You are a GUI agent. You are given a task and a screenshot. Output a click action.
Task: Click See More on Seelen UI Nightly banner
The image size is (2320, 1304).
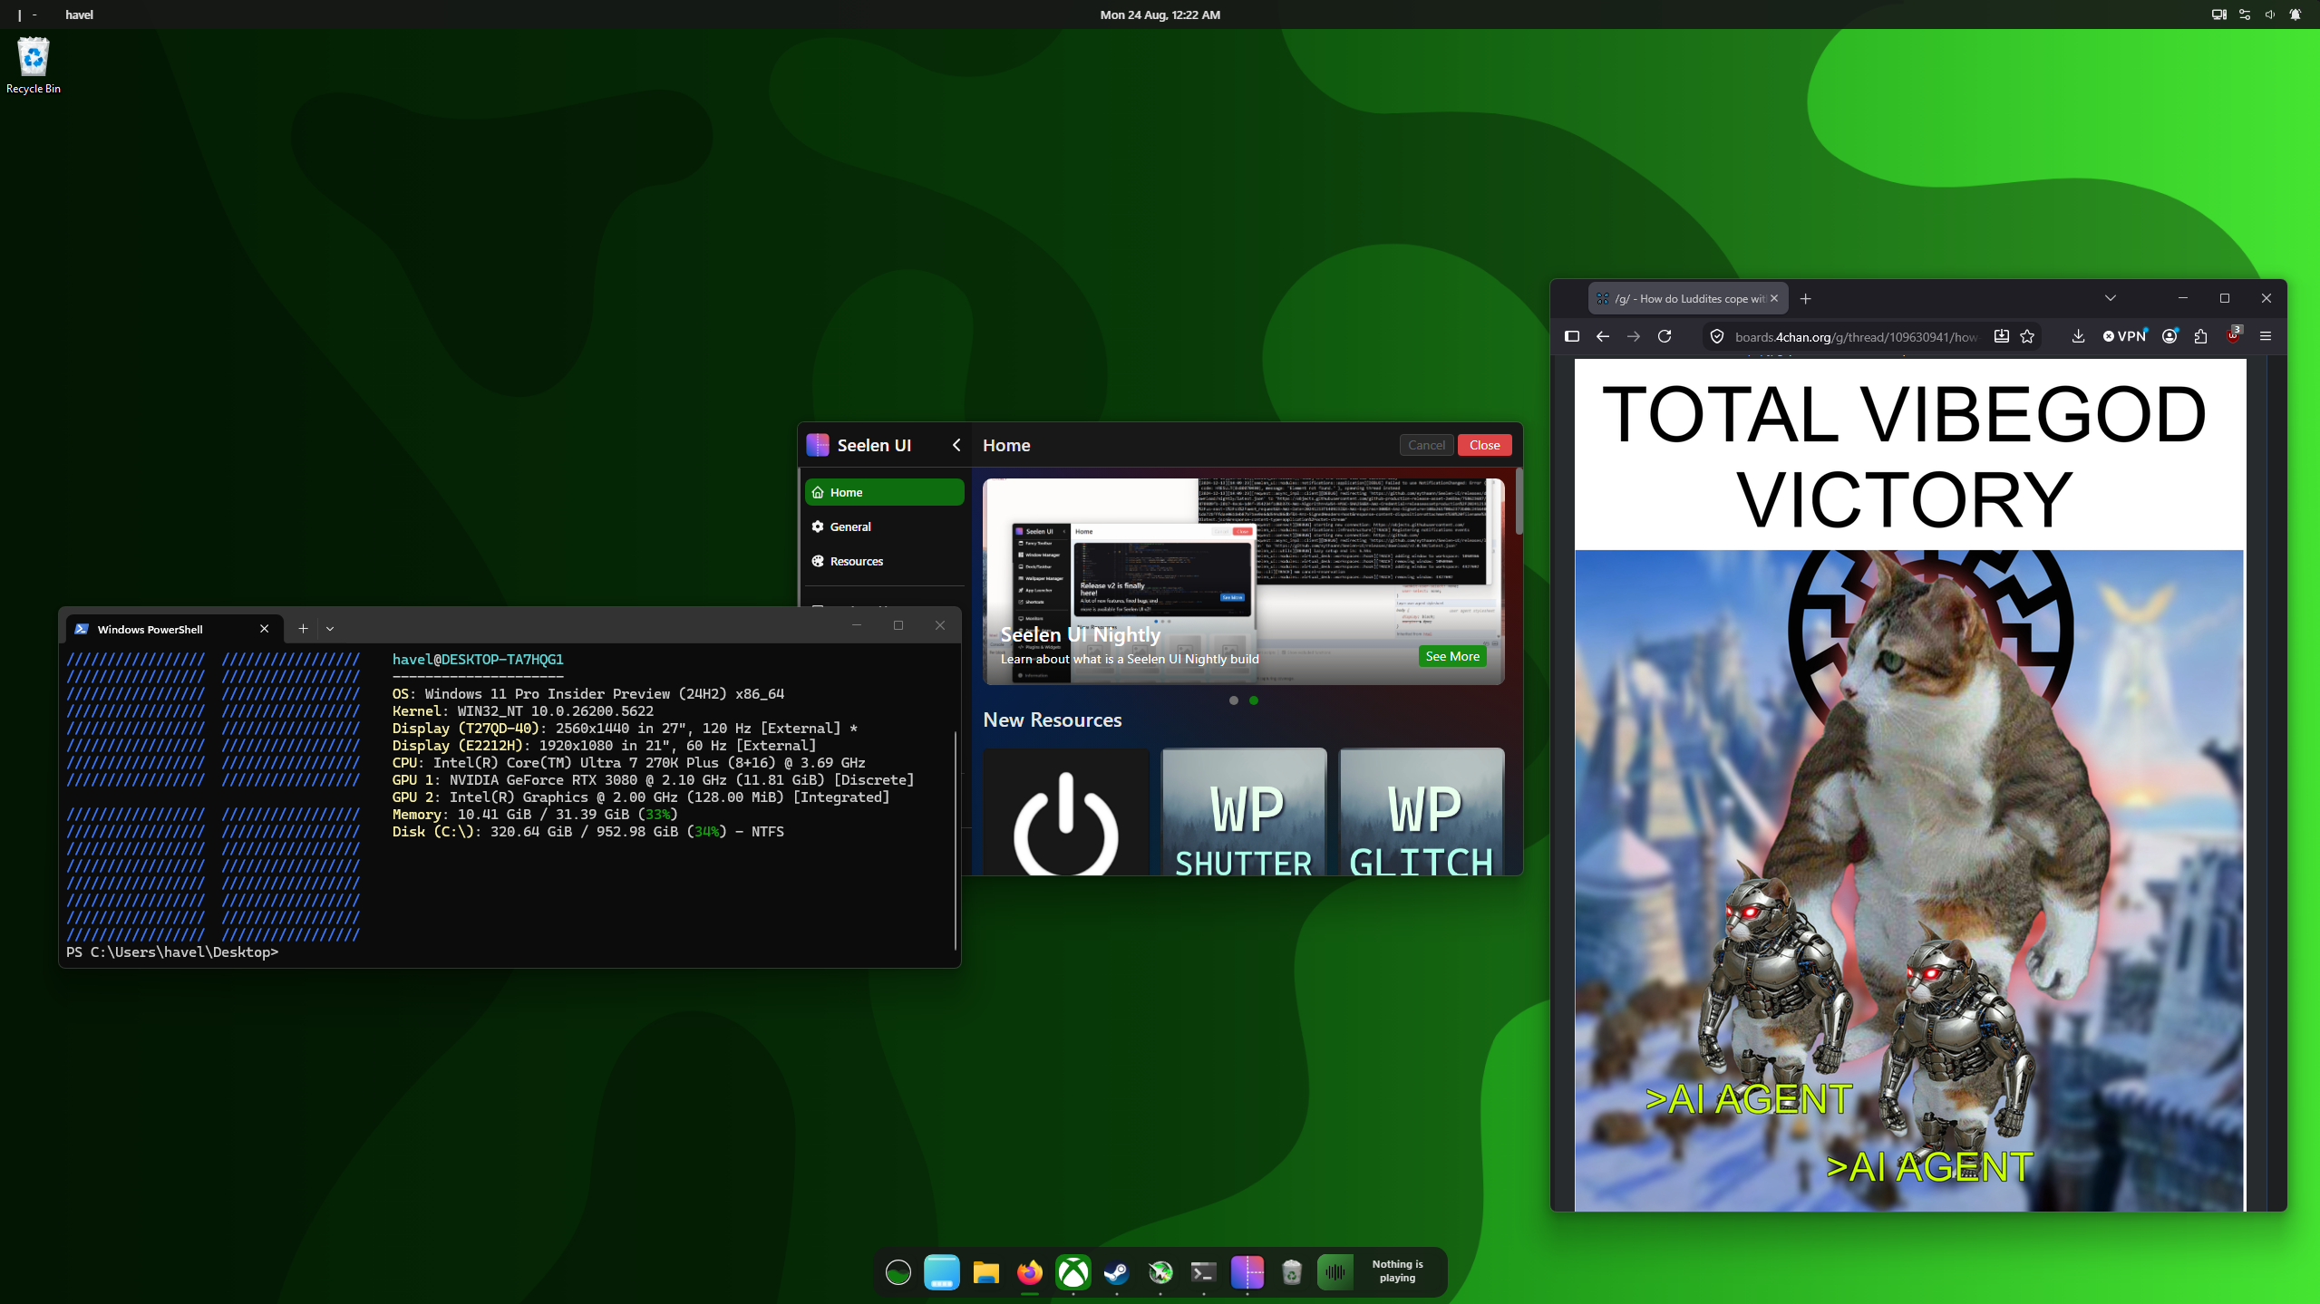point(1451,656)
